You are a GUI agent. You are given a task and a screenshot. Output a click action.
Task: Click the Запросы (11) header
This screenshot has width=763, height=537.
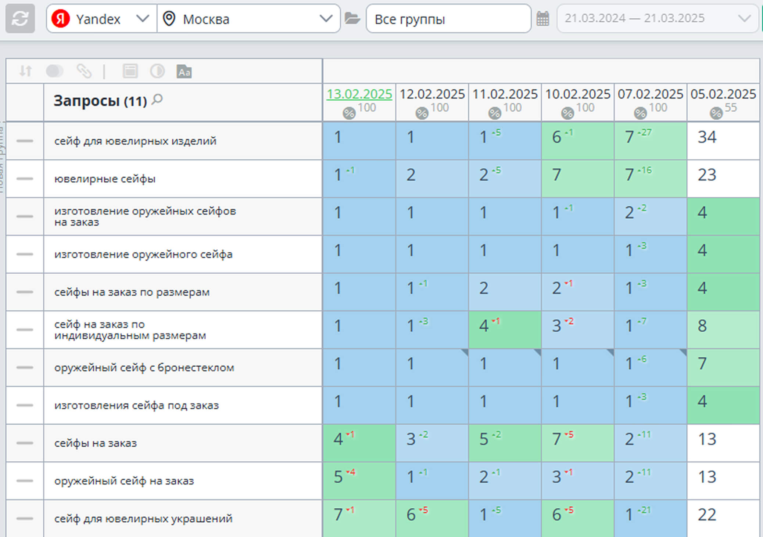coord(100,101)
